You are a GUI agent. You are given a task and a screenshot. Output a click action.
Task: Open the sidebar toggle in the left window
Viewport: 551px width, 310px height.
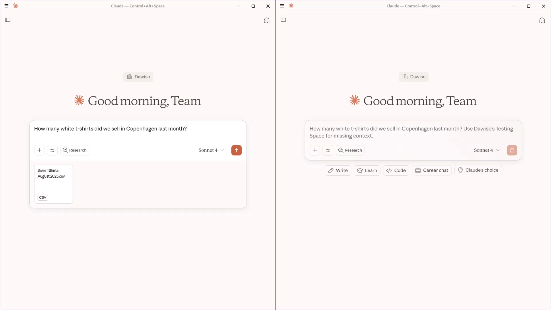click(8, 20)
